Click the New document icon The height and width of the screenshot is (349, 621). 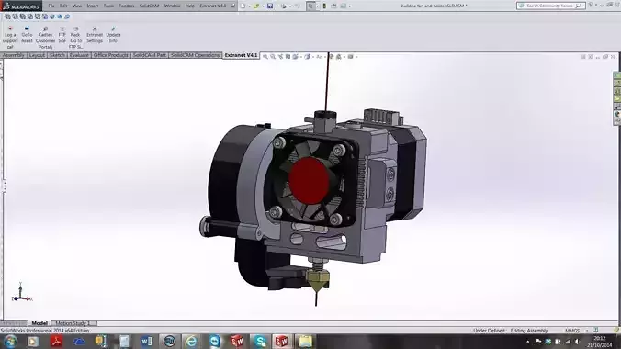[243, 6]
